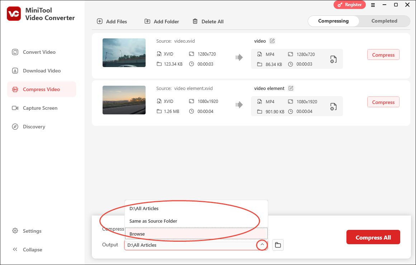This screenshot has height=265, width=416.
Task: Open the hamburger menu icon
Action: (373, 5)
